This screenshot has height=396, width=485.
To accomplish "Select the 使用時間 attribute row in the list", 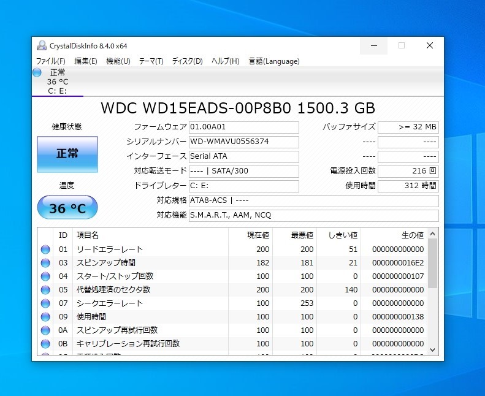I will (x=232, y=316).
